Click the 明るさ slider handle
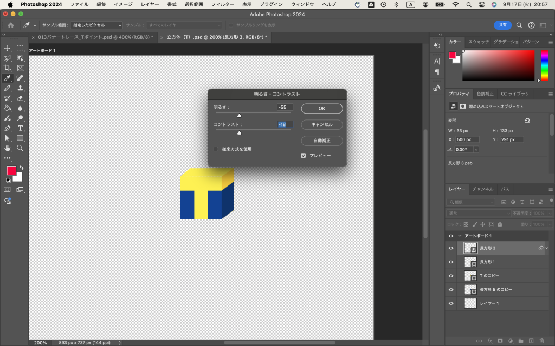This screenshot has width=555, height=346. tap(239, 115)
